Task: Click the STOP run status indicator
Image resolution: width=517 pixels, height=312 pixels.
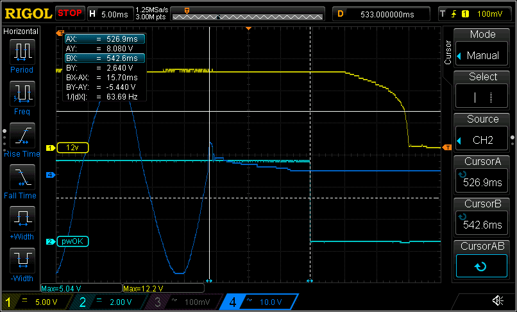Action: (70, 13)
